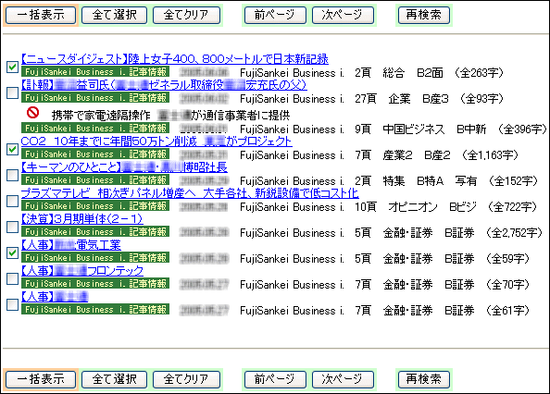
Task: Click the red prohibited icon beside 携帯で家電遠隔操作
Action: pyautogui.click(x=32, y=113)
